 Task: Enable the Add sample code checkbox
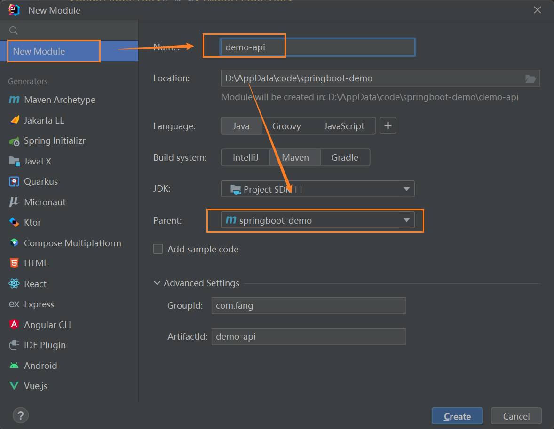point(158,249)
